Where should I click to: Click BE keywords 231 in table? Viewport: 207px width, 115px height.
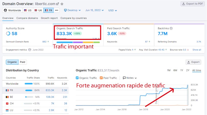tap(65, 97)
